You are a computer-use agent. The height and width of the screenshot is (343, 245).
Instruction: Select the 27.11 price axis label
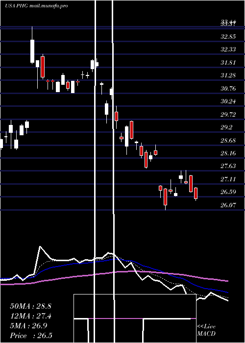[x=228, y=179]
